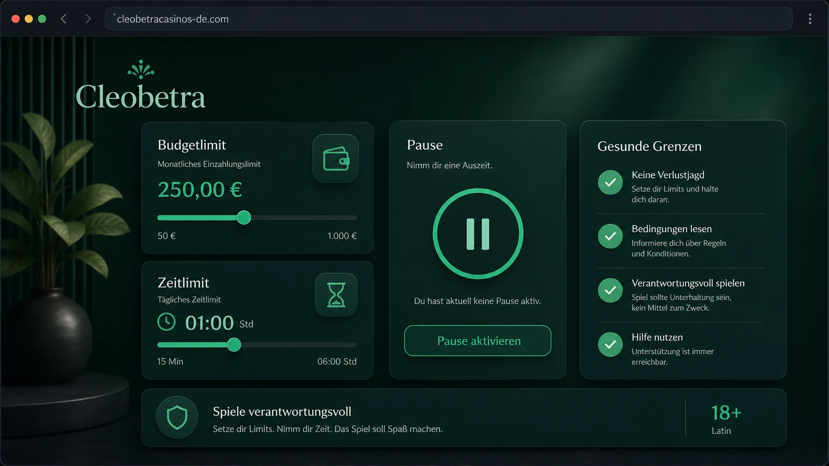The width and height of the screenshot is (829, 466).
Task: Click the 01:00 time value
Action: pos(209,323)
